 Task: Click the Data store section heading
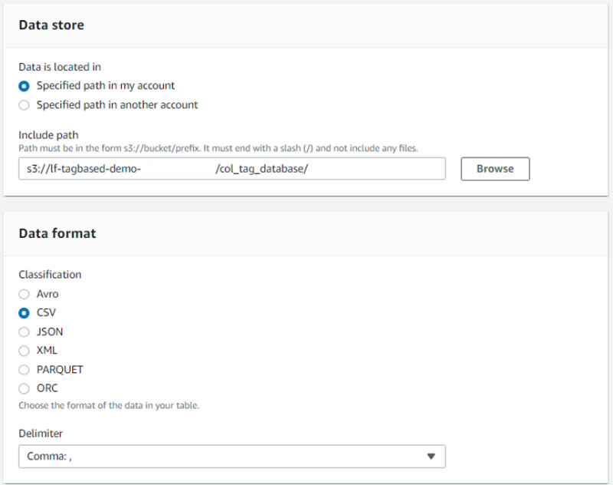pos(51,25)
